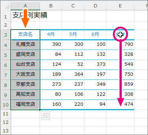Select column C header
Viewport: 148px width, 135px height.
coord(73,6)
